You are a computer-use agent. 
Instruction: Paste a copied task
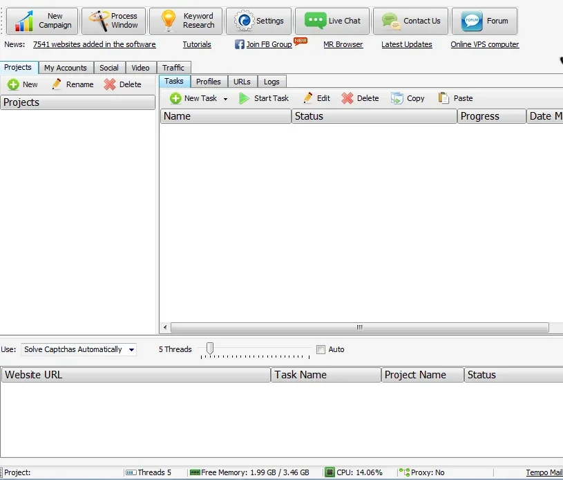455,98
